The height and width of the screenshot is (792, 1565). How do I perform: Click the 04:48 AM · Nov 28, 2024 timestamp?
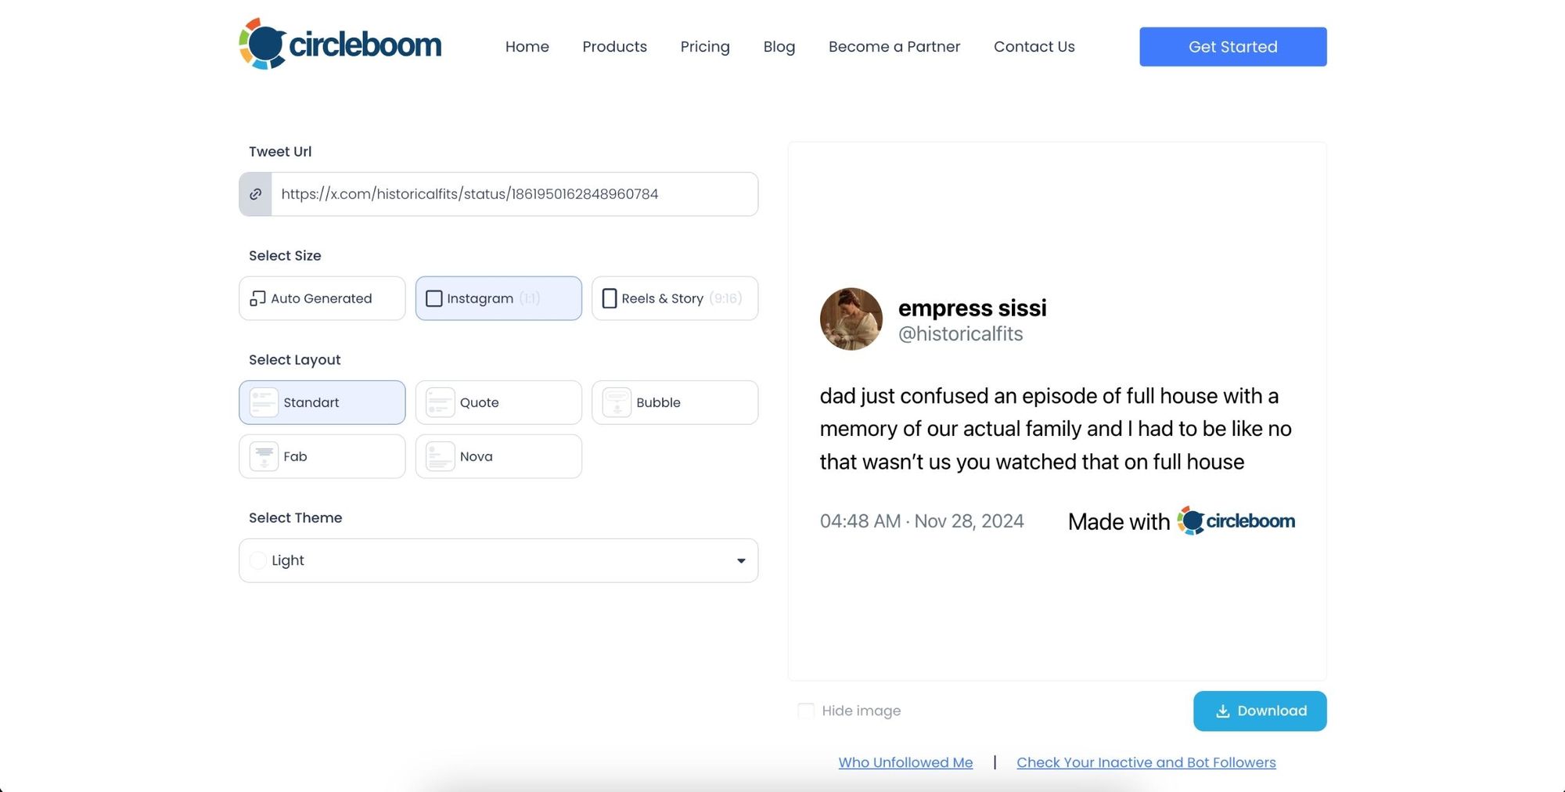[x=922, y=521]
